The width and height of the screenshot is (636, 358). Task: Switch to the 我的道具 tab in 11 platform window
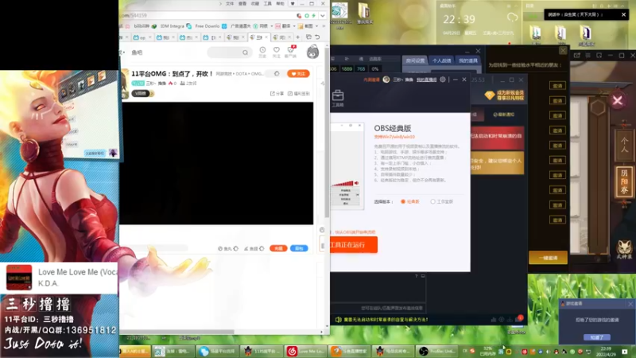pos(468,60)
